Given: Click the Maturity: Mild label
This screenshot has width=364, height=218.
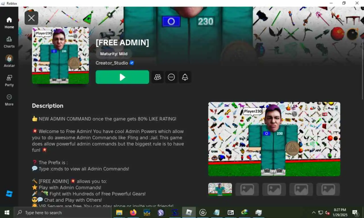Looking at the screenshot, I should tap(114, 54).
